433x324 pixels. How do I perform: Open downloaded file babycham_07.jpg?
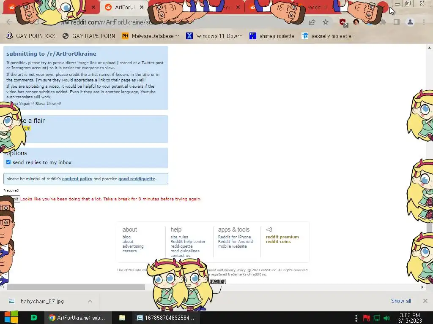42,301
